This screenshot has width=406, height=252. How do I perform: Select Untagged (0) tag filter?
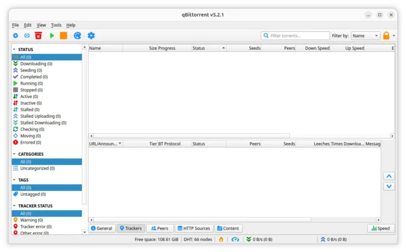(x=47, y=194)
